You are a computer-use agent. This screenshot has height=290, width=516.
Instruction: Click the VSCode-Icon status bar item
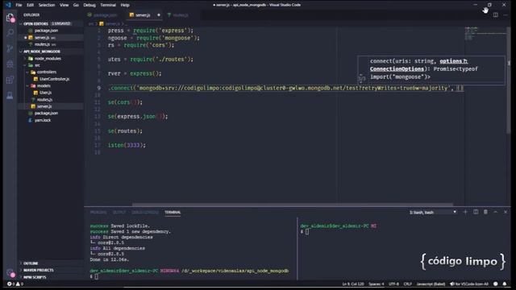click(469, 284)
